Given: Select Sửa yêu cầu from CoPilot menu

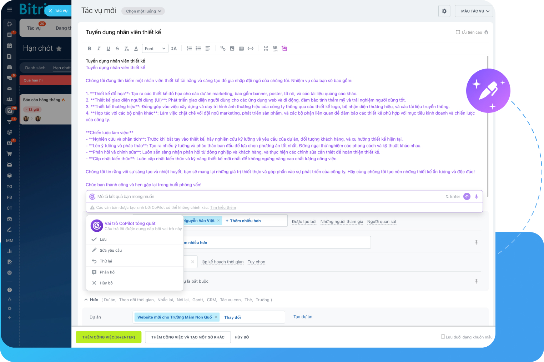Looking at the screenshot, I should pyautogui.click(x=111, y=250).
